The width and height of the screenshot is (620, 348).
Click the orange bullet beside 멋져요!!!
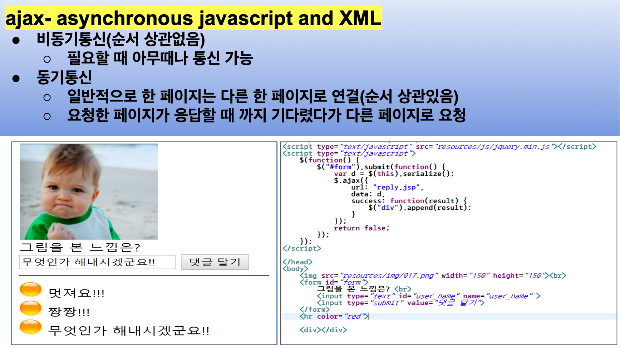[x=31, y=289]
